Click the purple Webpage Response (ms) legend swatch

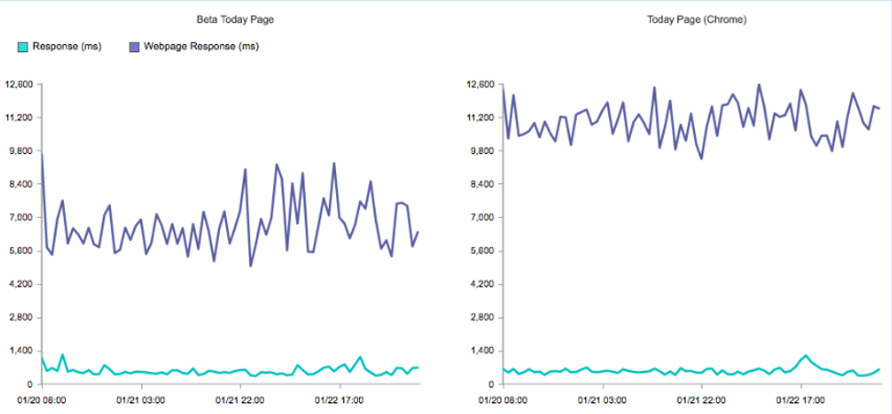[135, 46]
